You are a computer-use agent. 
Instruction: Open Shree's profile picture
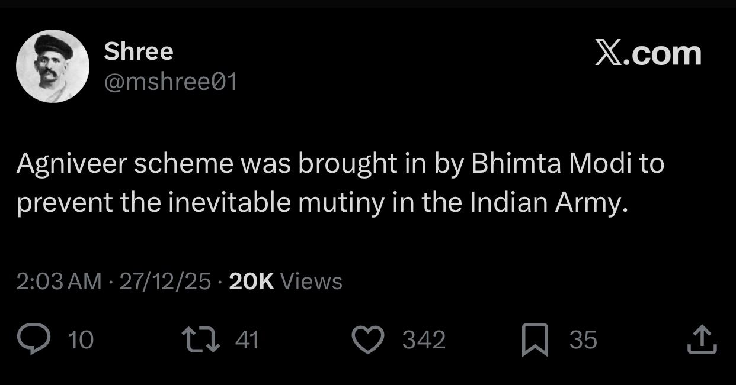click(53, 66)
